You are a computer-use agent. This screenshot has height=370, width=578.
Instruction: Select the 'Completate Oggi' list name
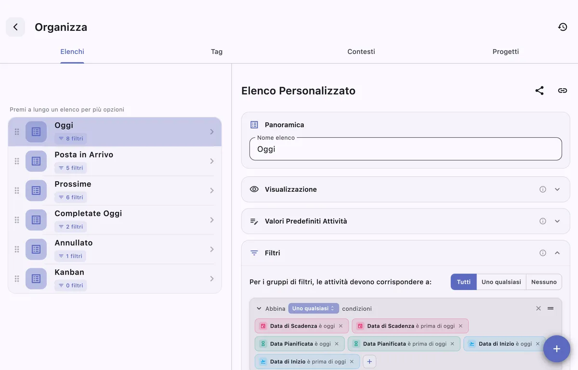point(88,213)
